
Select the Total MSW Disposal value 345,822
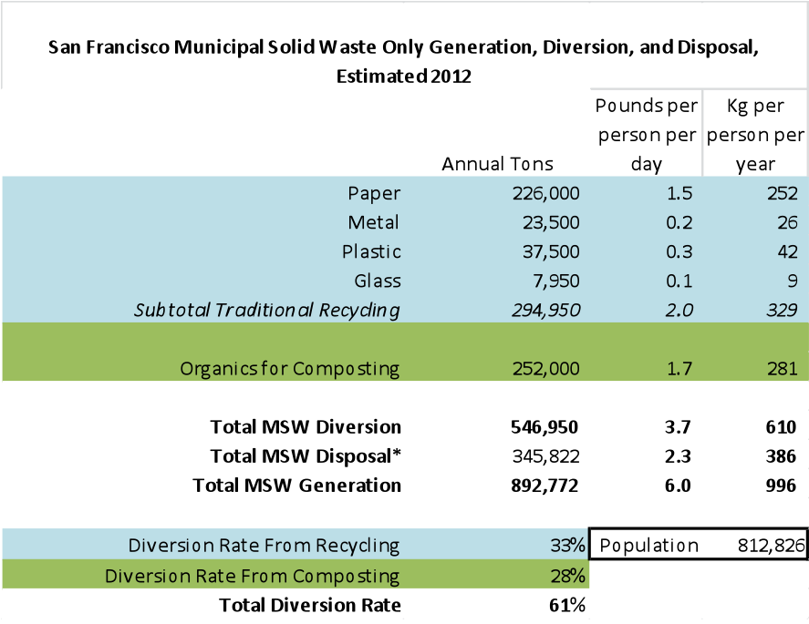pyautogui.click(x=544, y=456)
